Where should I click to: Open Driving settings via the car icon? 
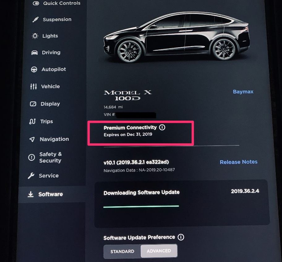35,53
